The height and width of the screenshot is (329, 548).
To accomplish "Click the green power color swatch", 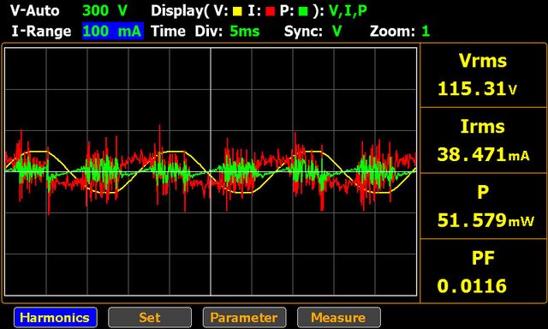I will click(303, 11).
